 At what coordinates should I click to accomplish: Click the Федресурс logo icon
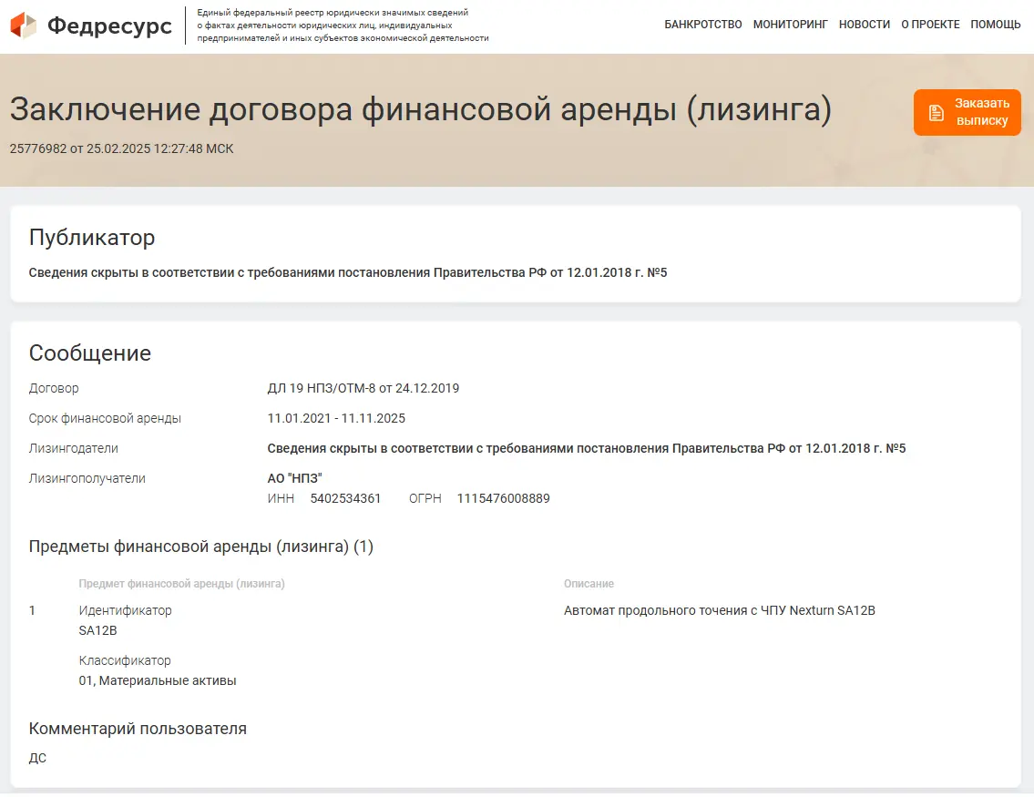[x=23, y=26]
